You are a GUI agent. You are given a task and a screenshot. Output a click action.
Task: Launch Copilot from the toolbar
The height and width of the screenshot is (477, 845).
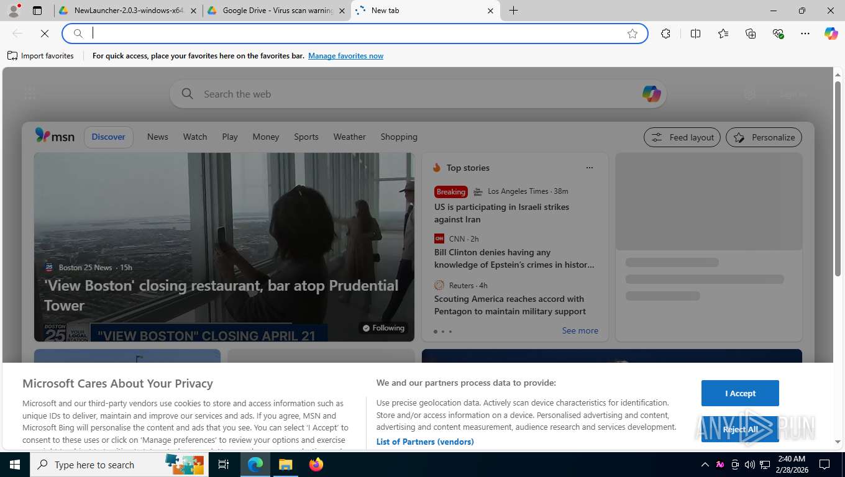(x=831, y=34)
